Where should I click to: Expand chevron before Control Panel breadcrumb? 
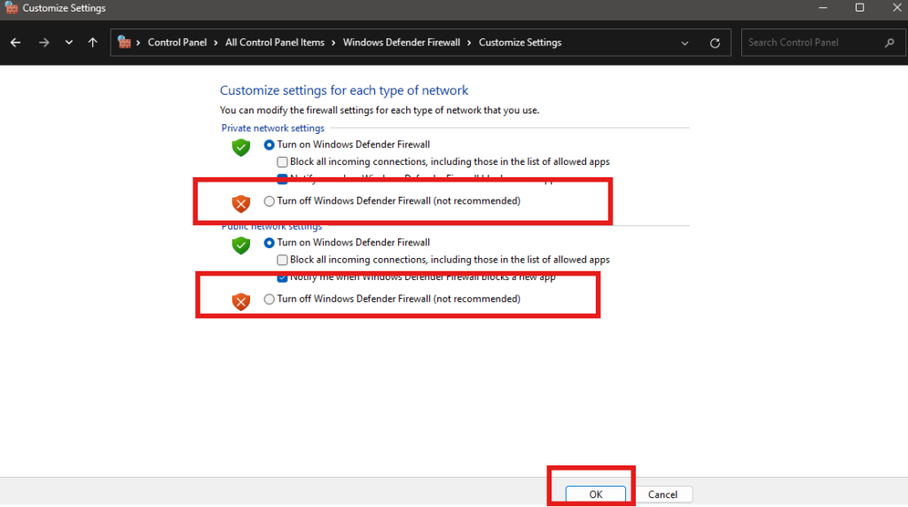138,43
